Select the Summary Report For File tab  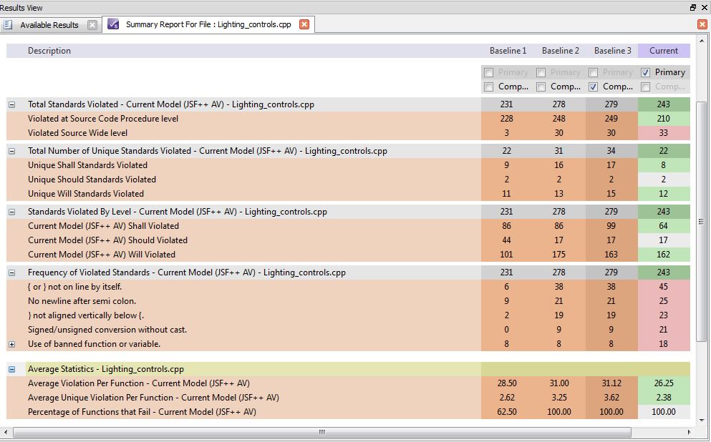(208, 24)
